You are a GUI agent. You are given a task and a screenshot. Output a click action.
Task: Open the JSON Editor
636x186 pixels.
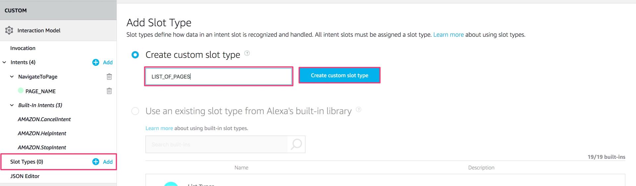pos(25,176)
